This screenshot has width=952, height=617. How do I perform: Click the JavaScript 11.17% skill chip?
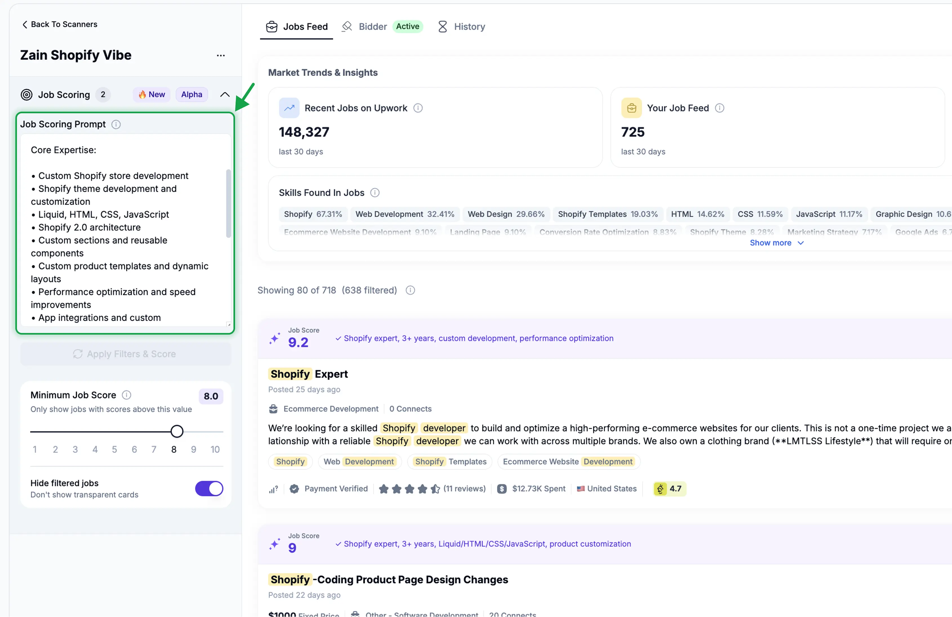point(829,214)
